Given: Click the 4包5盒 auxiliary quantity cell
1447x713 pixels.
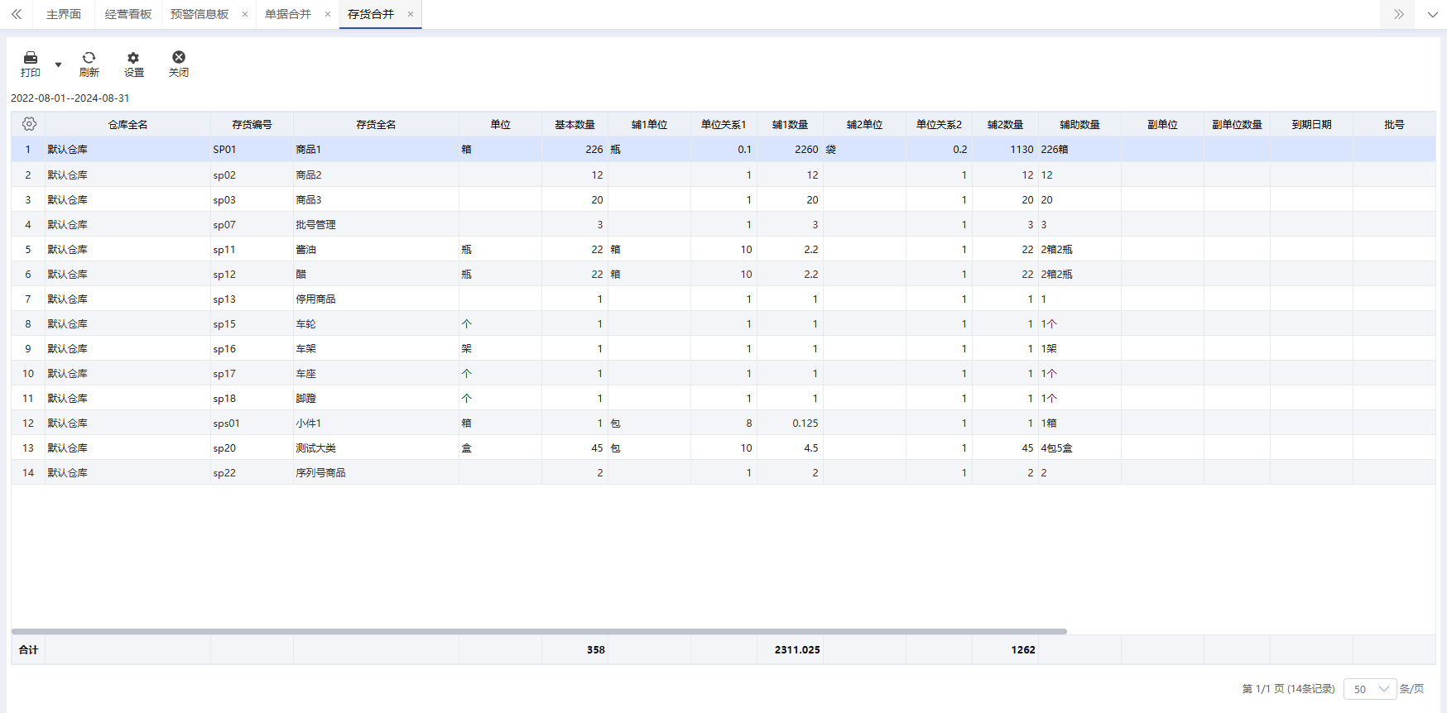Looking at the screenshot, I should click(x=1079, y=447).
